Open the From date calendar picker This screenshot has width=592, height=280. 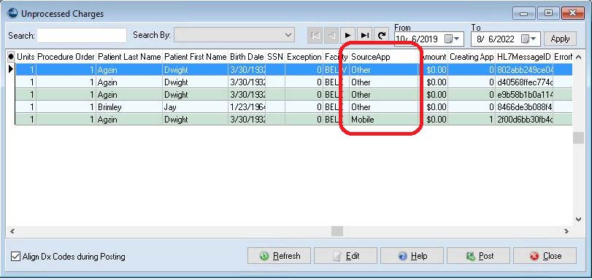click(x=452, y=39)
